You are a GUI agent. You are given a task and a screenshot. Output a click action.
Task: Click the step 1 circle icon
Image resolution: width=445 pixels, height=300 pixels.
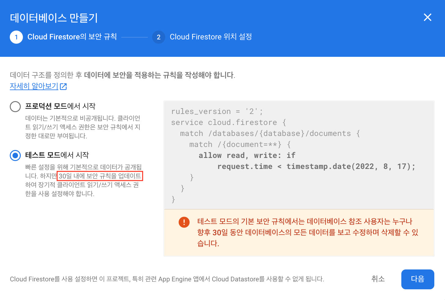tap(16, 37)
